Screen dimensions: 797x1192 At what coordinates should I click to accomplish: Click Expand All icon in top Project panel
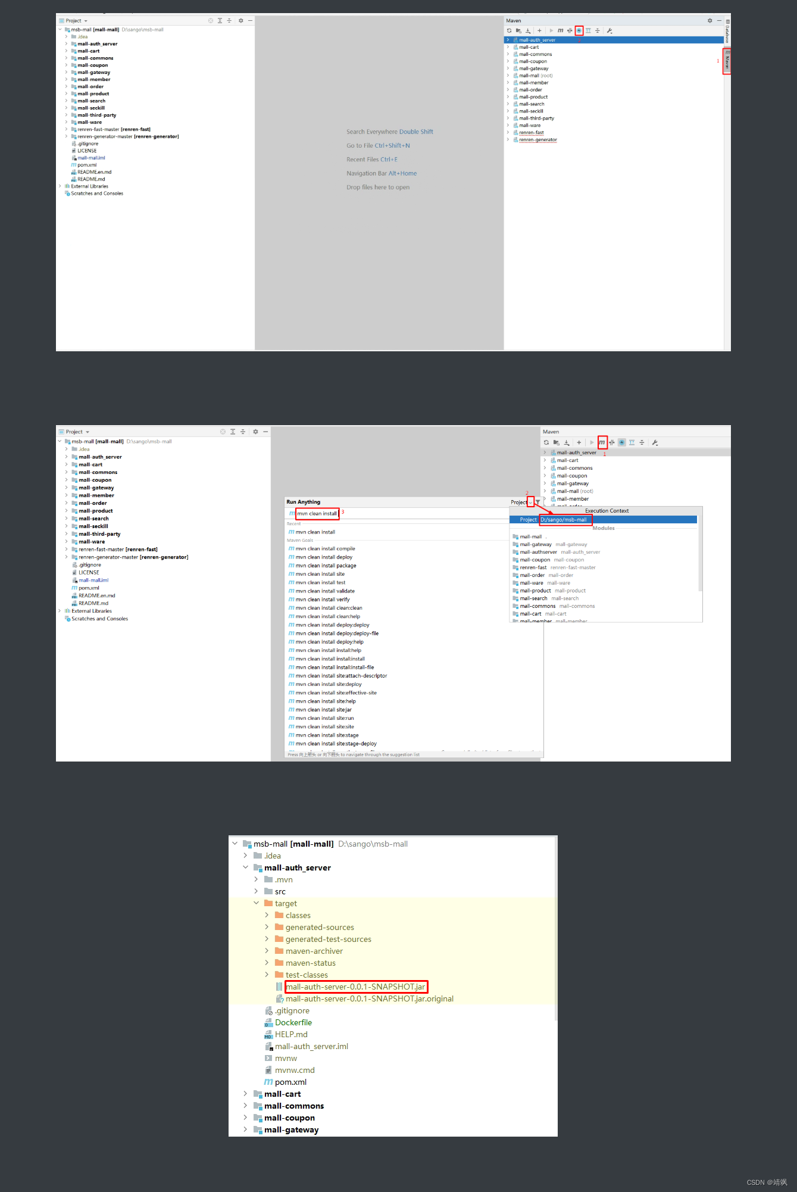point(220,20)
